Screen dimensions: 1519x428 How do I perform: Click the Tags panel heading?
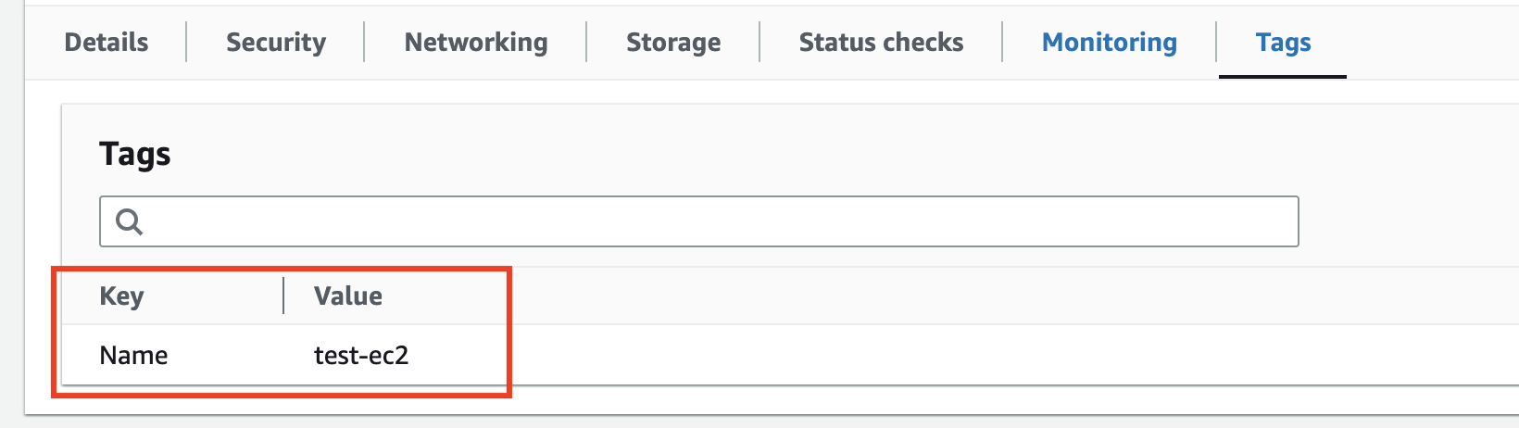tap(135, 154)
